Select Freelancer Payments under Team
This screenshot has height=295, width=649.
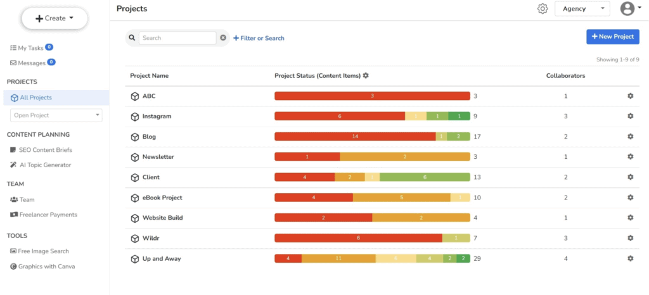point(48,215)
